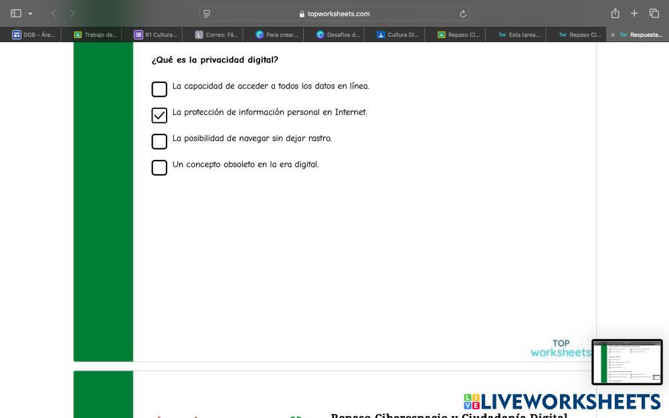Image resolution: width=669 pixels, height=418 pixels.
Task: Expand the sidebar tab group dropdown arrow
Action: point(30,13)
